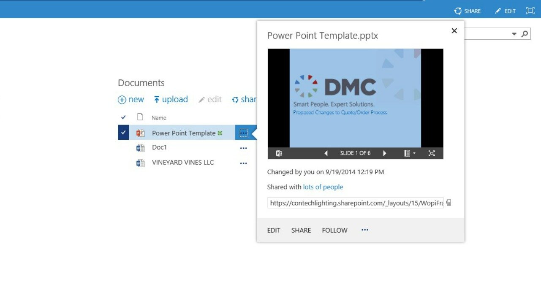Screen dimensions: 541x304
Task: Open the VINEYARD VINES LLC document
Action: tap(183, 163)
